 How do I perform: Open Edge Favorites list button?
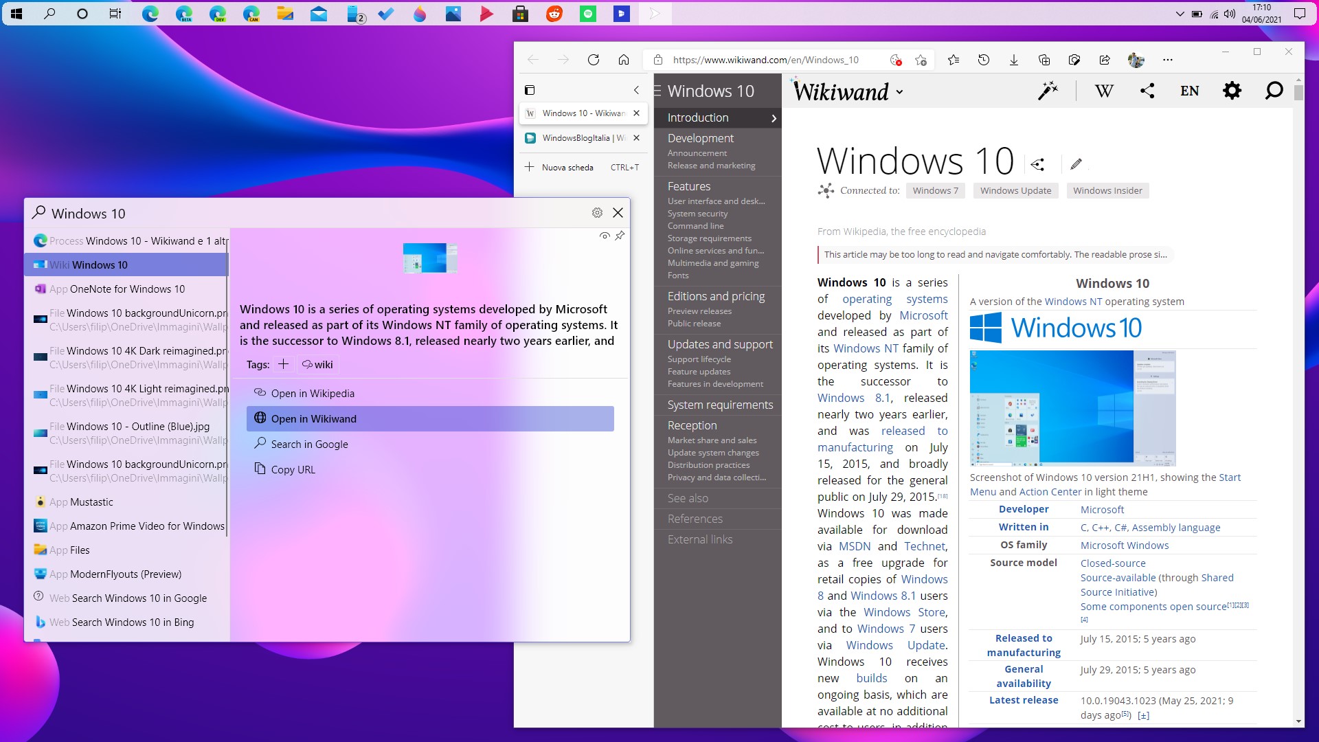[954, 60]
